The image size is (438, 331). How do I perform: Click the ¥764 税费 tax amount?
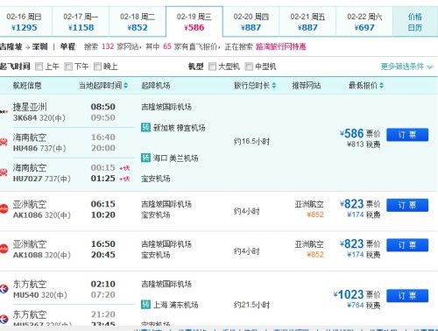[x=364, y=306]
